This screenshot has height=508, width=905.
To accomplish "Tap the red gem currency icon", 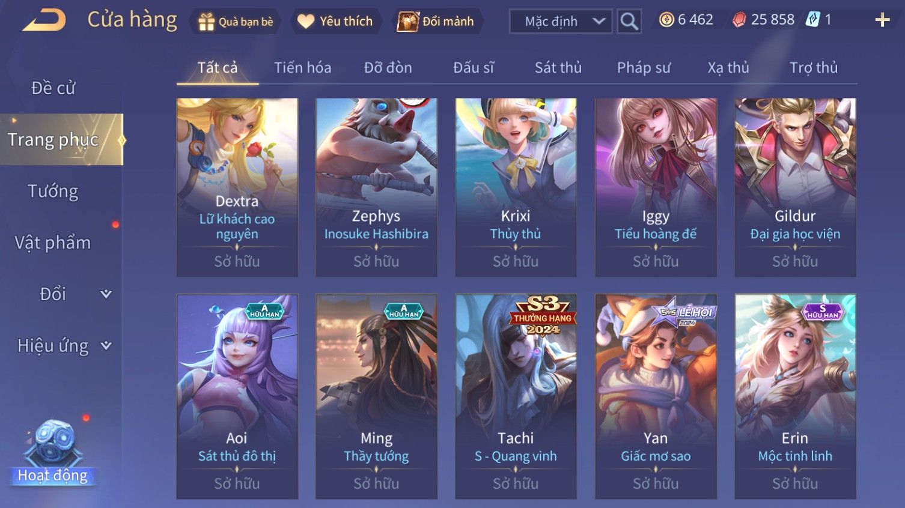I will coord(739,20).
